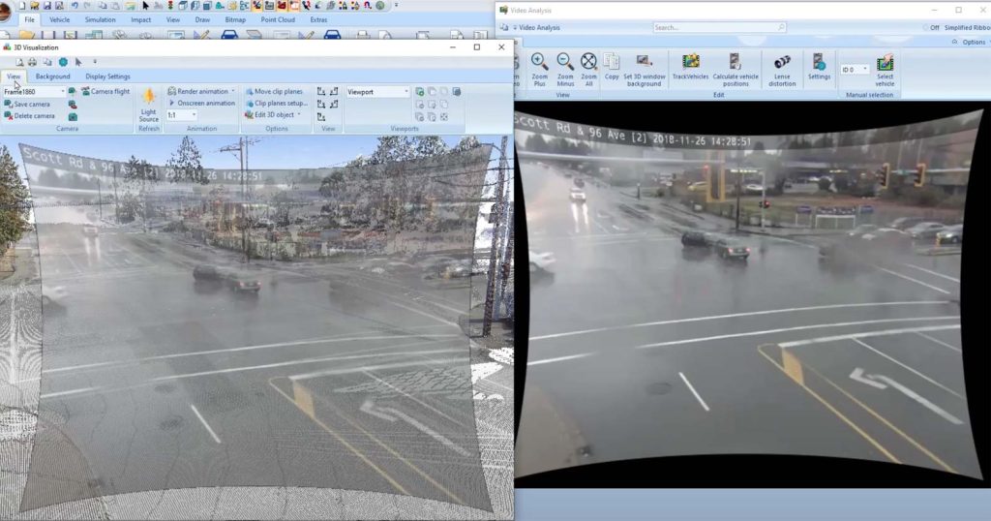Open main quick access toolbar customize arrow

click(x=396, y=6)
